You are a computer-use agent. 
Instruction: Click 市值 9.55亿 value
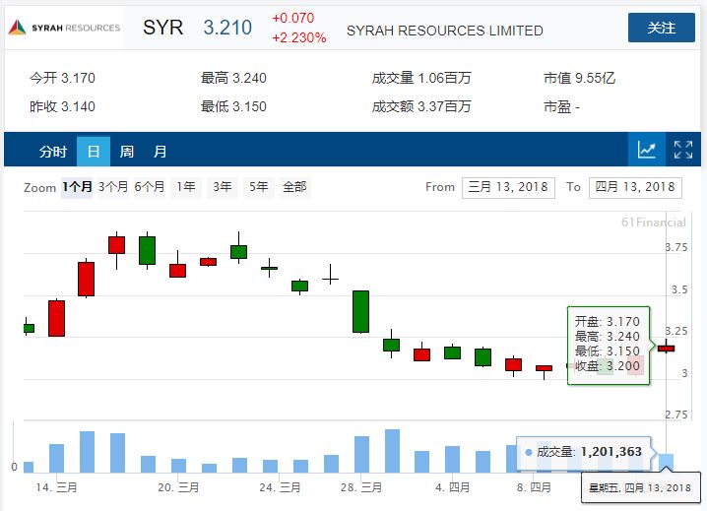579,78
